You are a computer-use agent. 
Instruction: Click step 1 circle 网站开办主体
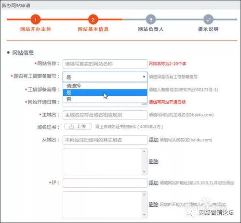tap(36, 19)
